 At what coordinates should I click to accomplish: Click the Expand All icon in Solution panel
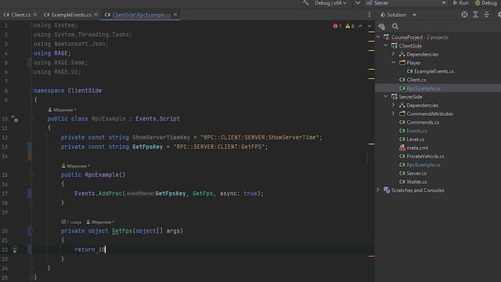tap(475, 15)
